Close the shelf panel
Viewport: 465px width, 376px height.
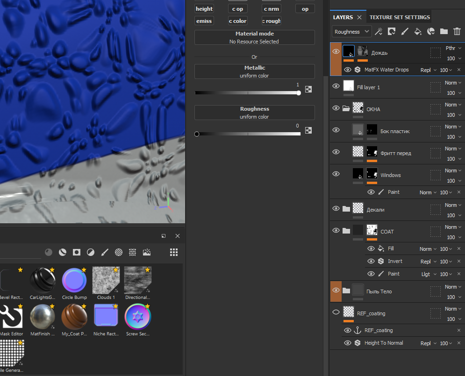click(x=177, y=236)
